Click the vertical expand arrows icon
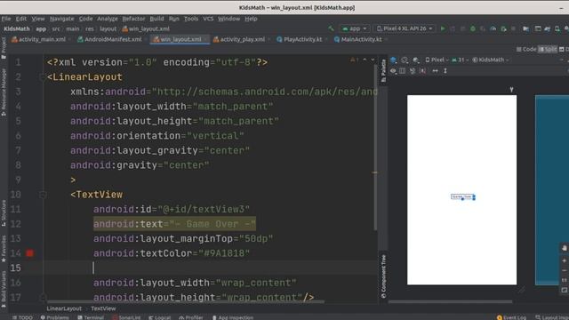The image size is (569, 320). [445, 71]
